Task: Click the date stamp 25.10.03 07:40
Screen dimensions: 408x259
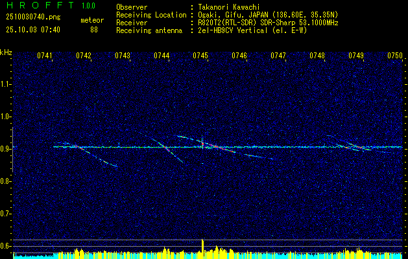Action: tap(33, 30)
